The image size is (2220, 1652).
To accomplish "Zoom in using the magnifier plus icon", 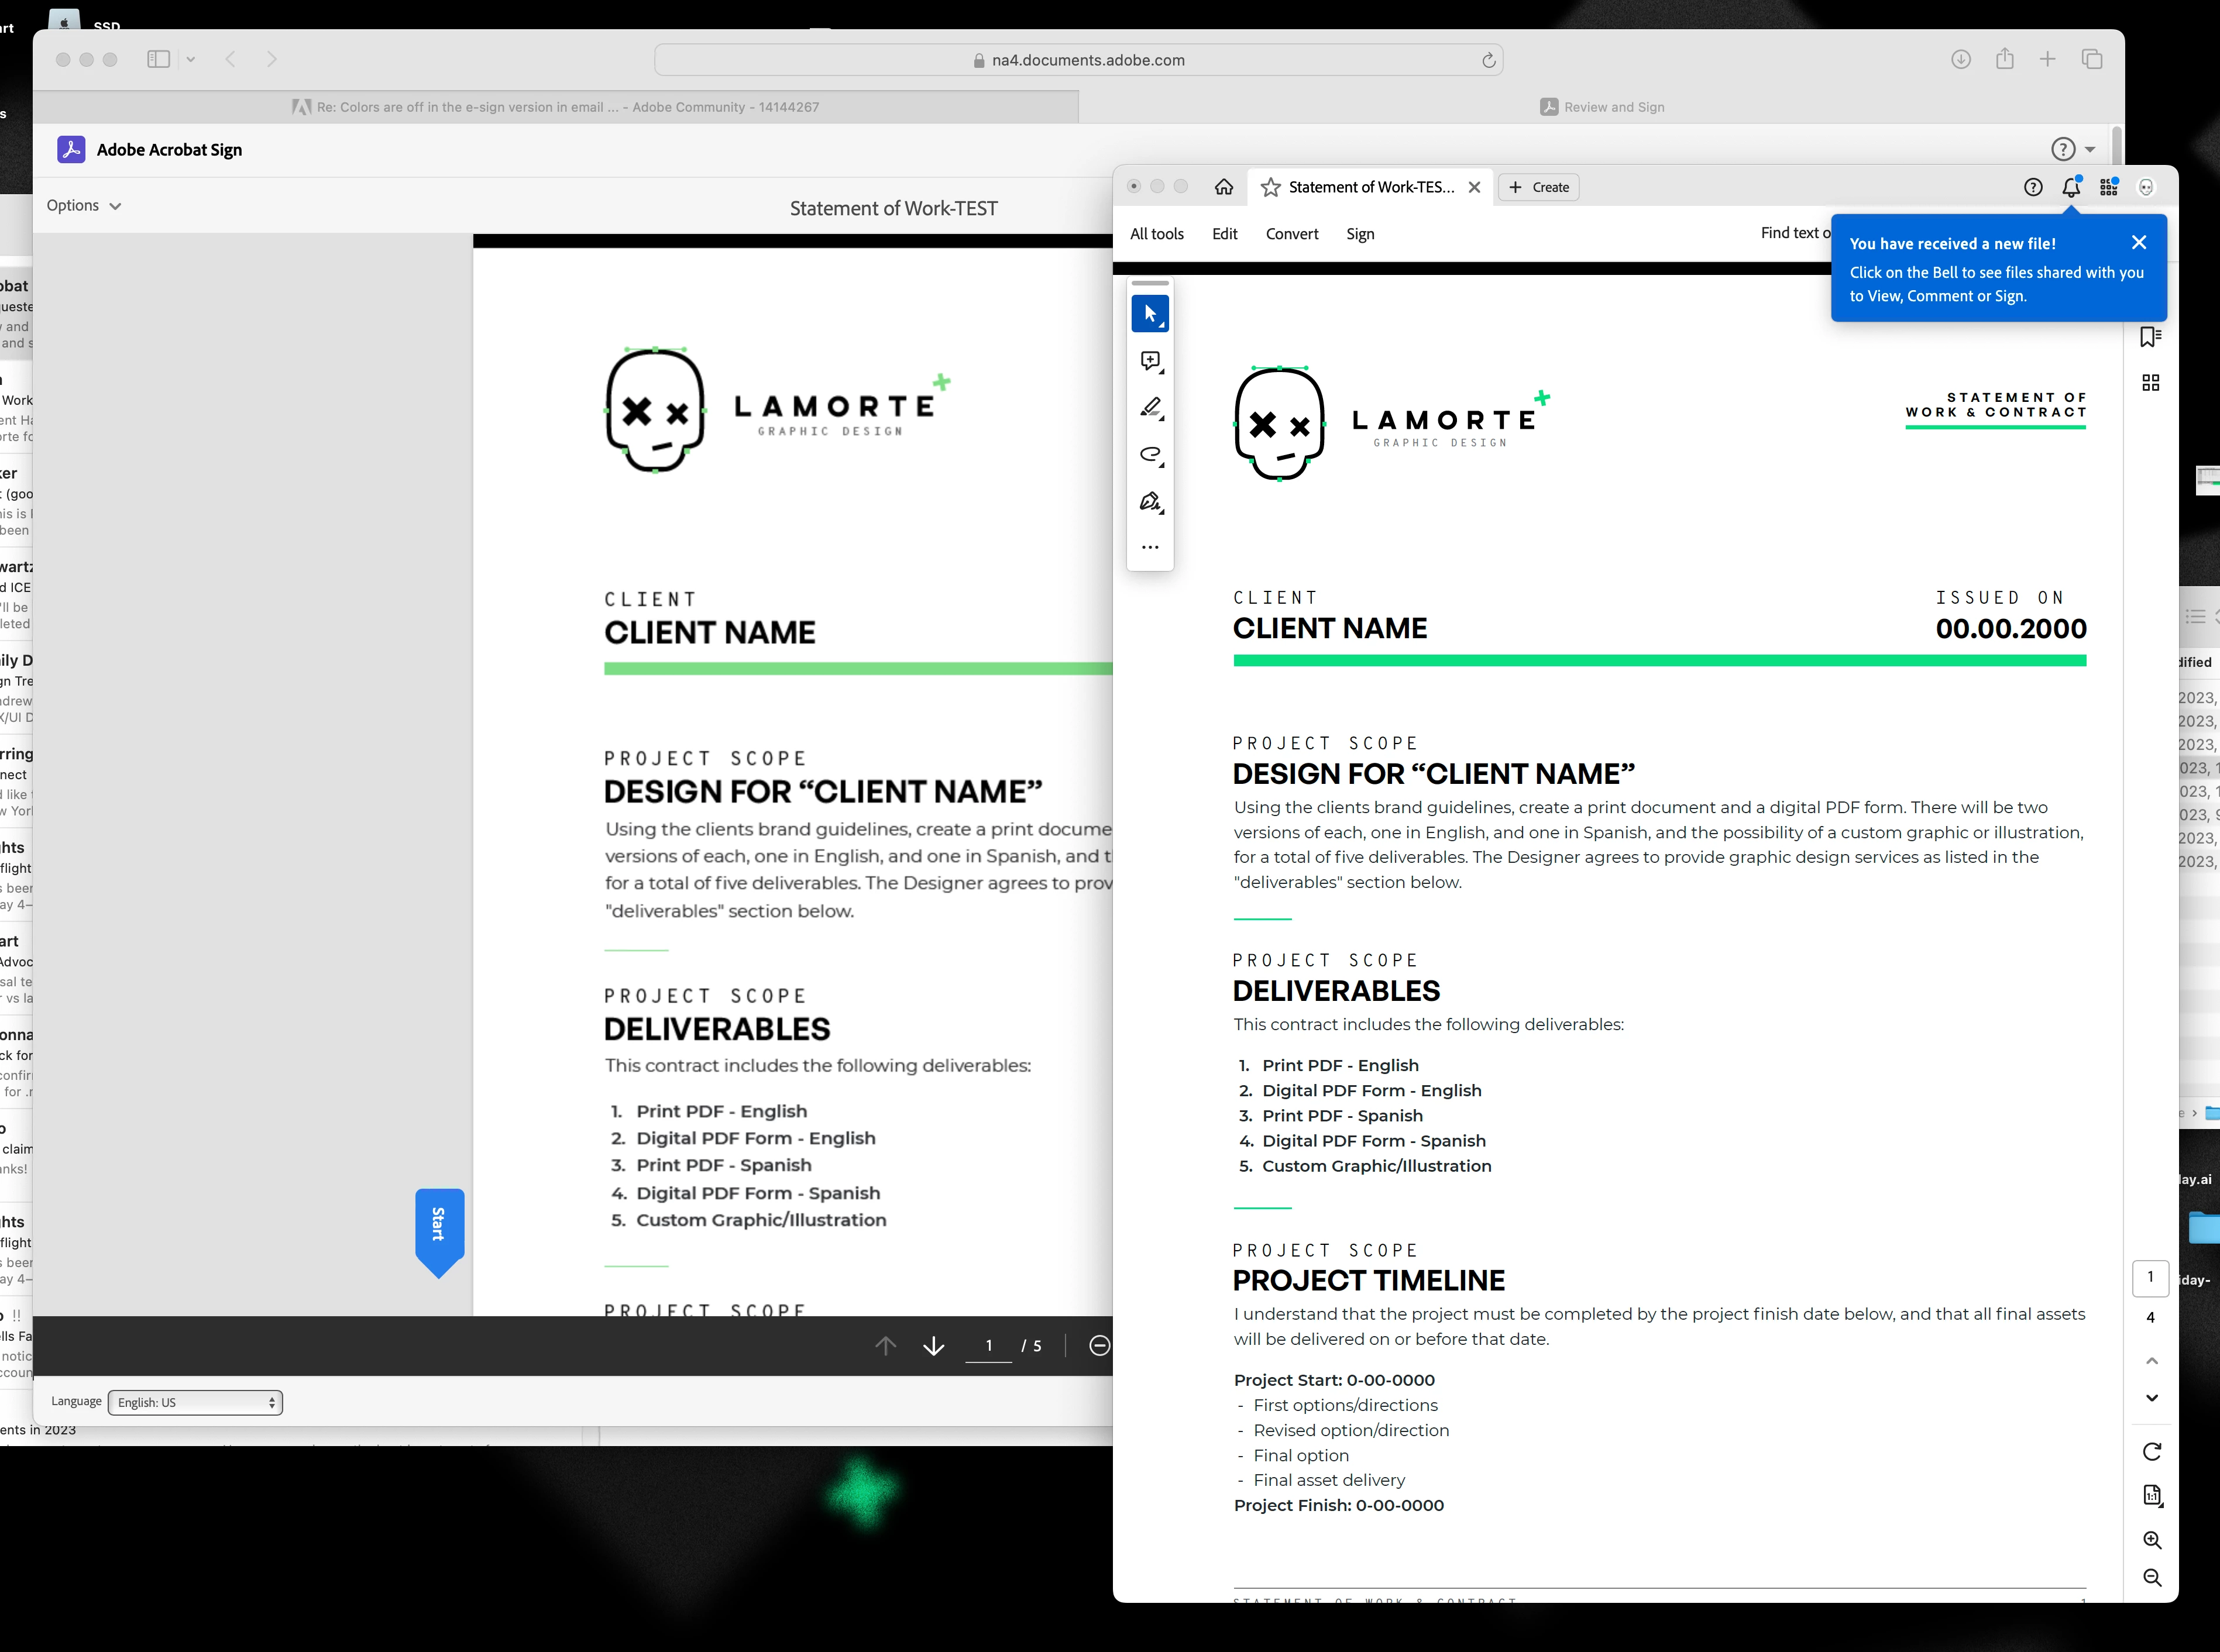I will click(2152, 1540).
